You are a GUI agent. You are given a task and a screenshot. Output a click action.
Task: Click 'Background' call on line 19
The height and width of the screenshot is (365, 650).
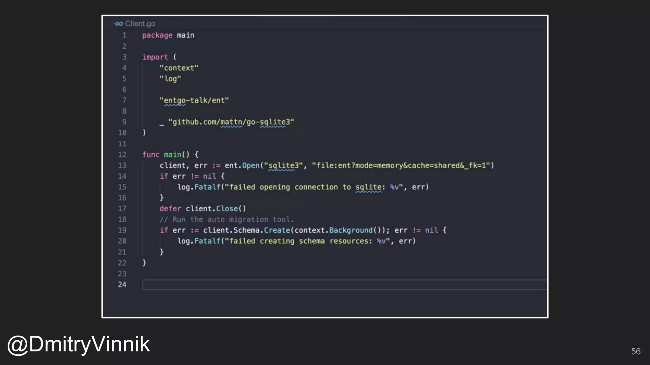(x=351, y=230)
